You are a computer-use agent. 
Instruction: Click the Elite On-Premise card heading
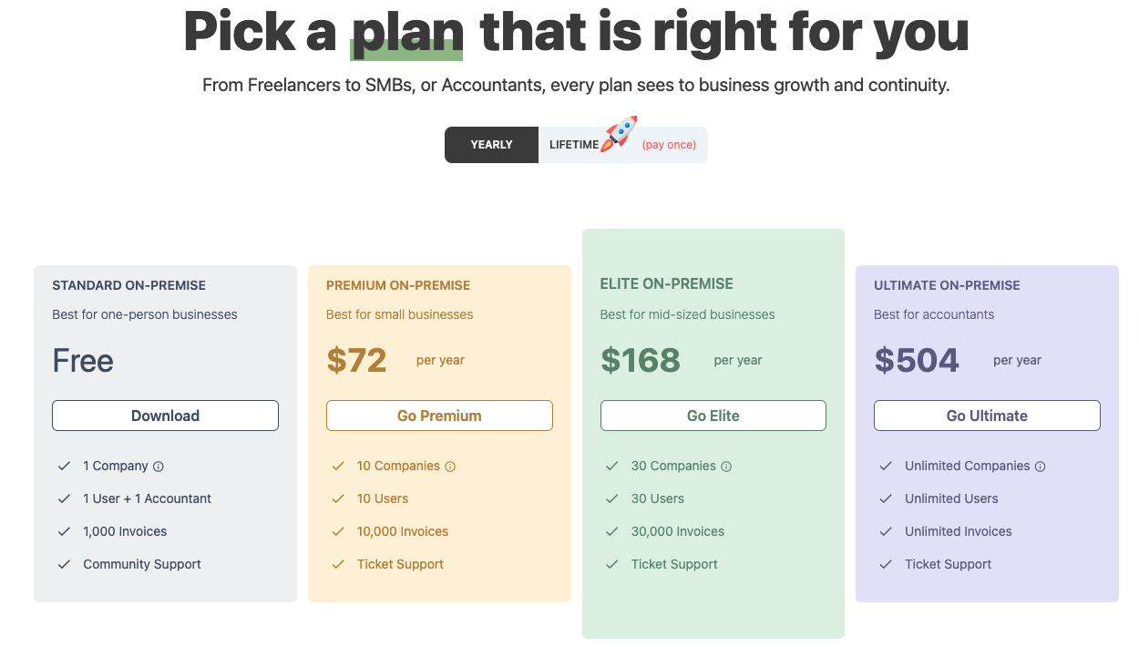(x=666, y=284)
